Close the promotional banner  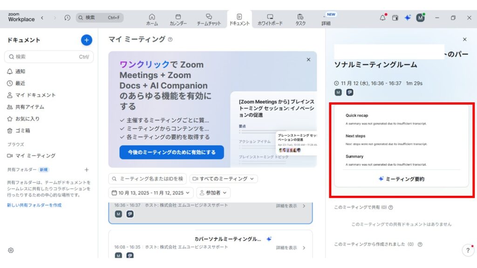(308, 60)
